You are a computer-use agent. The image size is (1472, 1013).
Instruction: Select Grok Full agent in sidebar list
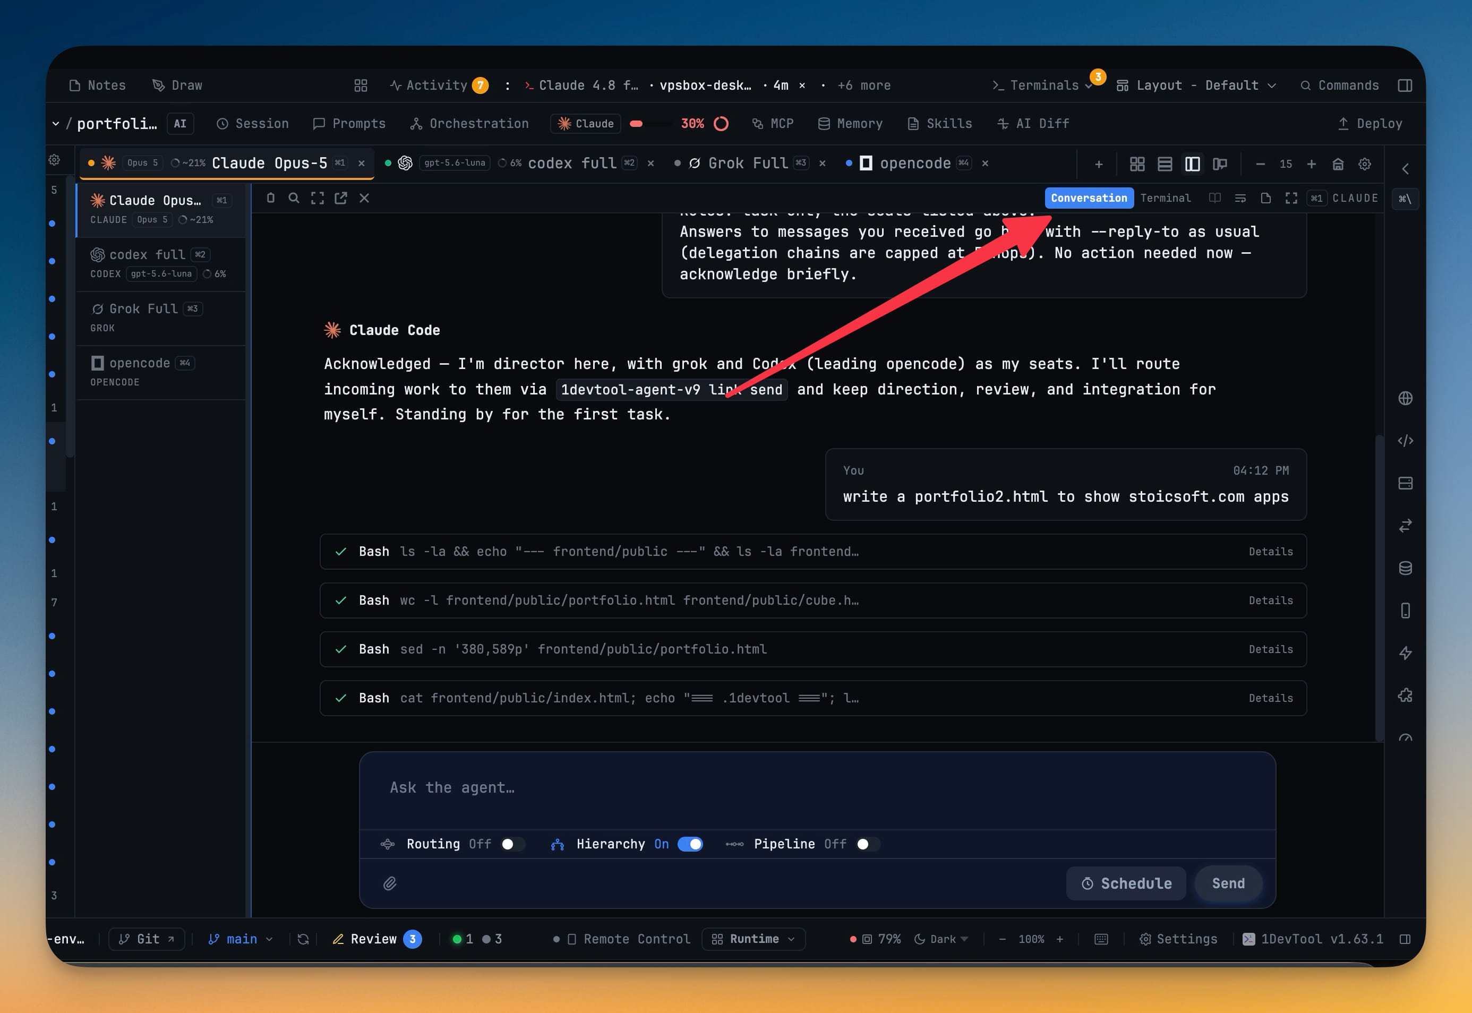coord(160,318)
